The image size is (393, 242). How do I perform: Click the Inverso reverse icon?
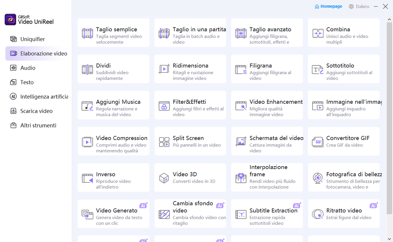coord(87,178)
